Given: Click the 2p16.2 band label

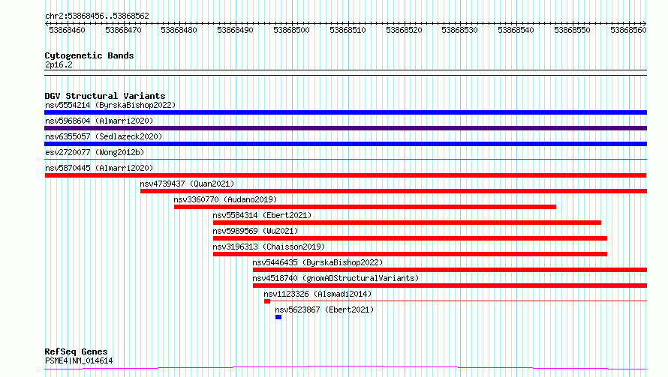Looking at the screenshot, I should [x=59, y=64].
